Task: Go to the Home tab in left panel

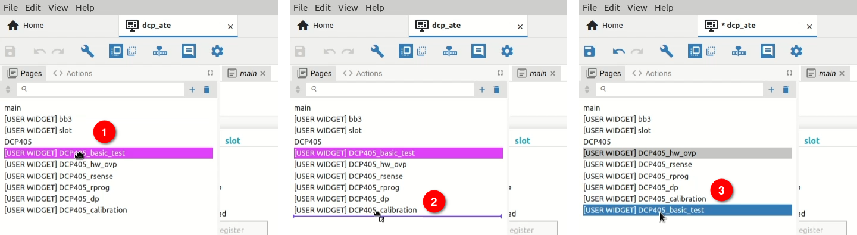Action: [26, 26]
